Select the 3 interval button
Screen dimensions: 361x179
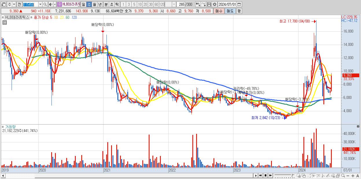129,4
